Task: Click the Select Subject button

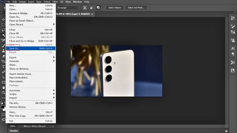Action: pos(115,8)
